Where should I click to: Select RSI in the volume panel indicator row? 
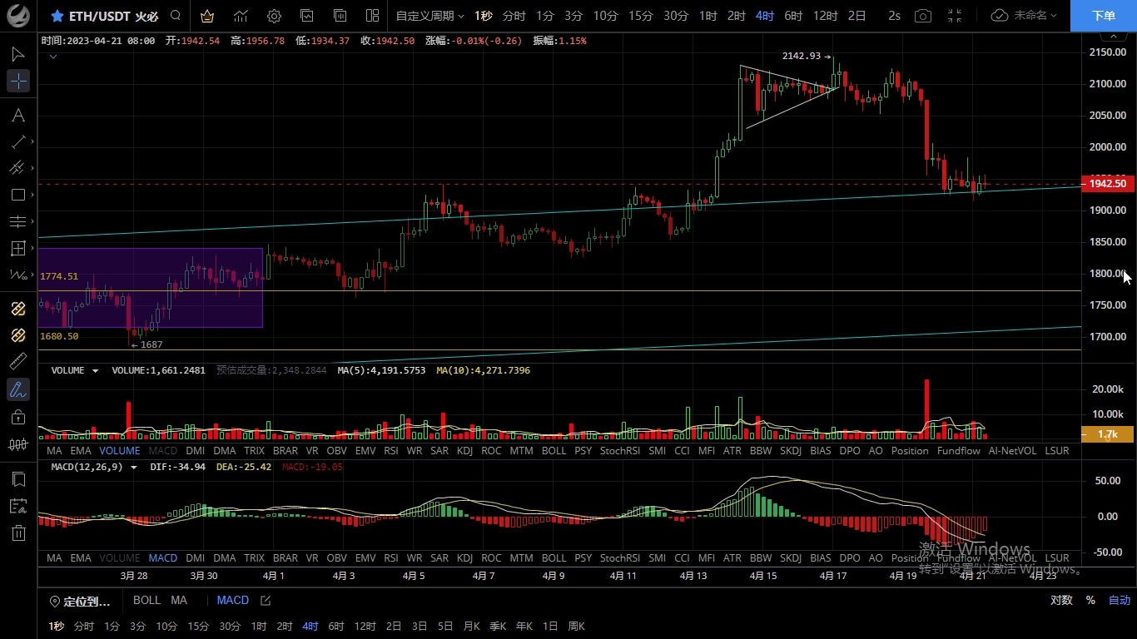pyautogui.click(x=390, y=451)
